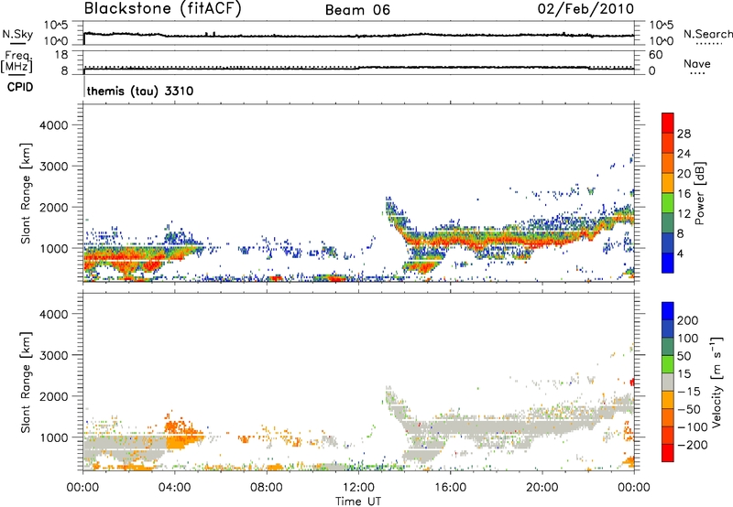Image resolution: width=733 pixels, height=507 pixels.
Task: Click the 50 label on Velocity colorbar
Action: click(x=684, y=356)
